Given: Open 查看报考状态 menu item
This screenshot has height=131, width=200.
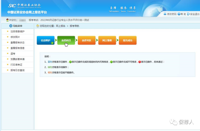Looking at the screenshot, I should point(17,43).
